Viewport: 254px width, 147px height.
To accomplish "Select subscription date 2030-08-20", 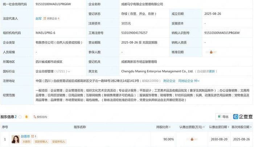I will (x=219, y=139).
